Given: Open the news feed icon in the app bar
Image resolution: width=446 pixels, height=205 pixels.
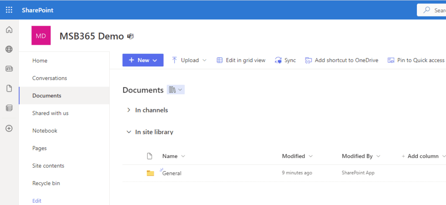Looking at the screenshot, I should (9, 69).
